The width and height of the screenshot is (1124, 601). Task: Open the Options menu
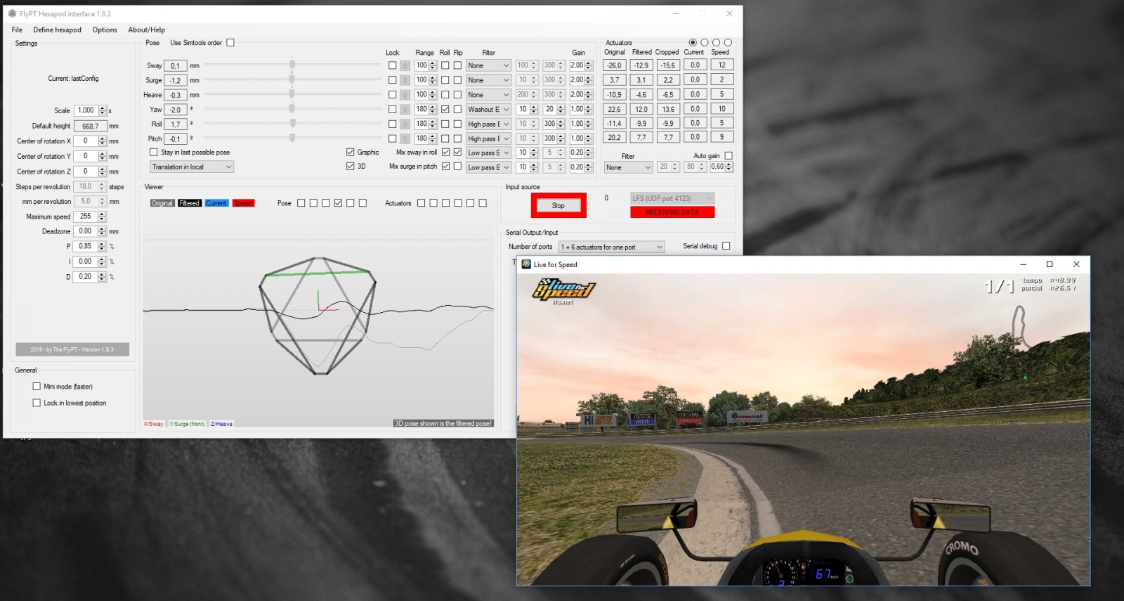coord(105,30)
